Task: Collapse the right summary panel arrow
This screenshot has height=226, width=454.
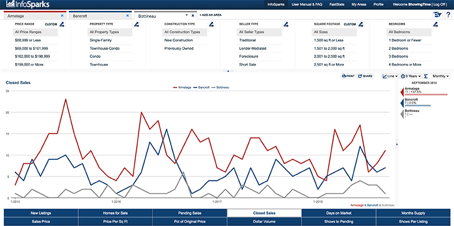Action: click(x=397, y=144)
